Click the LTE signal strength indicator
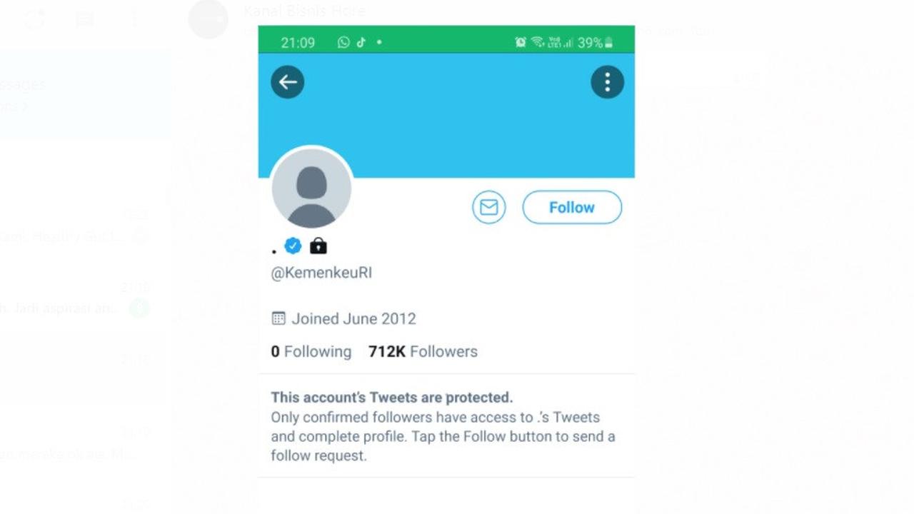The image size is (914, 514). (566, 41)
